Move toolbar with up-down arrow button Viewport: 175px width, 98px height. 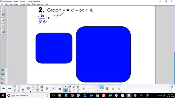172,90
